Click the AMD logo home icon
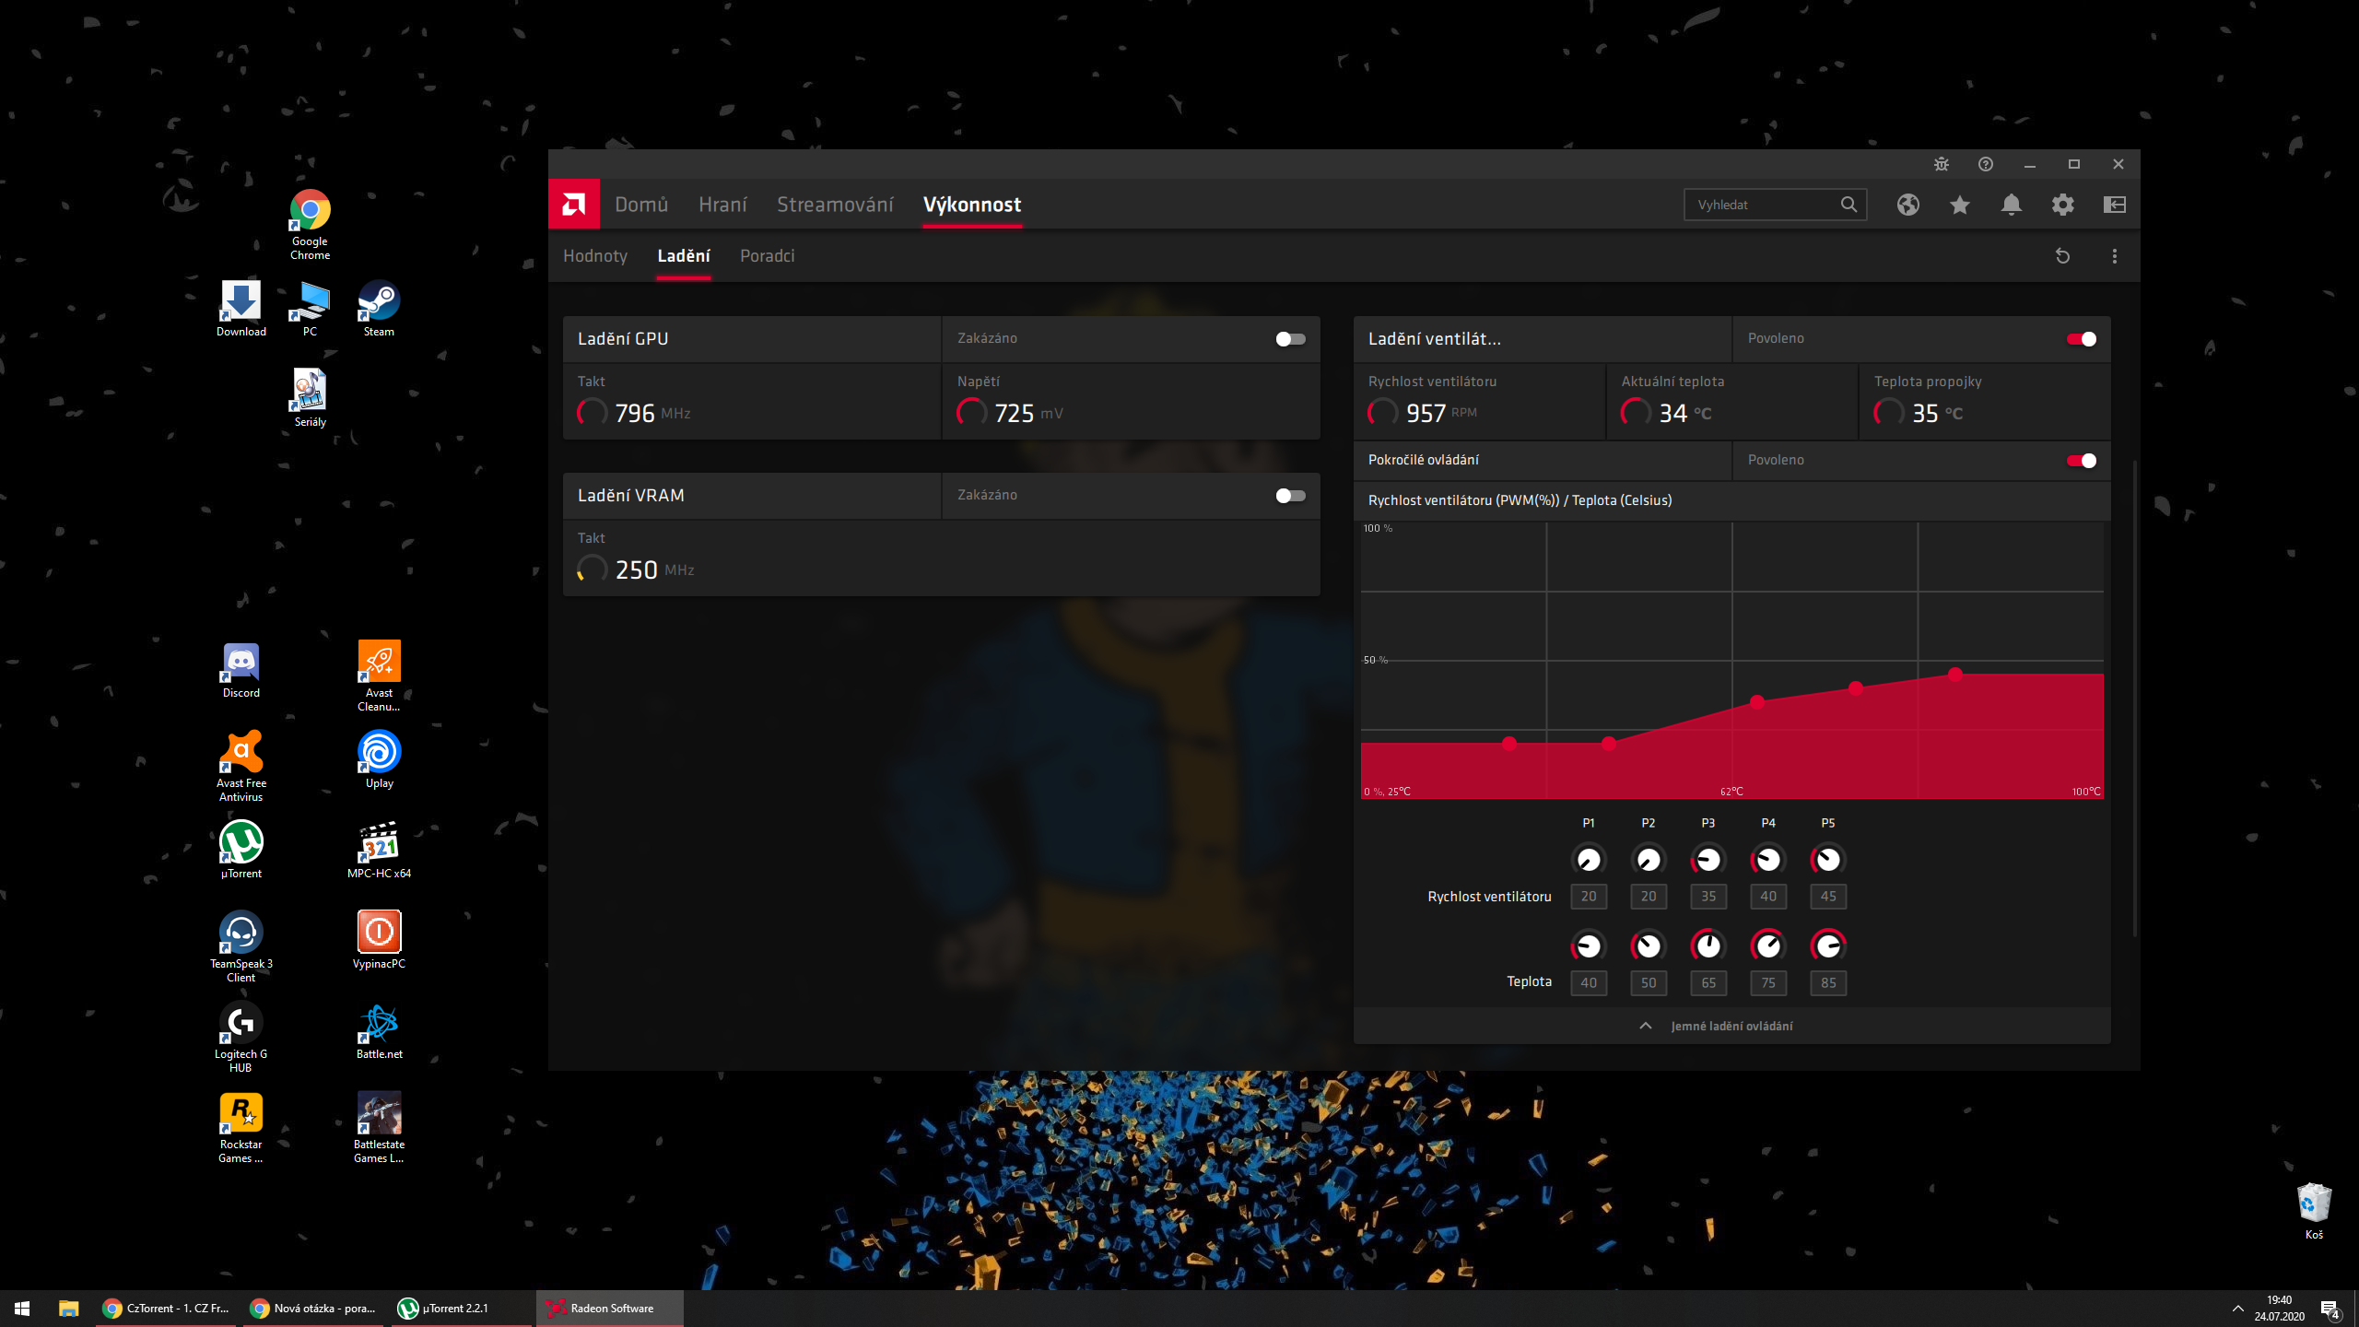 click(573, 204)
